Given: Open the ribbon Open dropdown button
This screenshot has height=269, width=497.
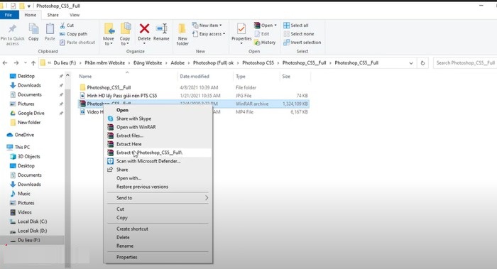Looking at the screenshot, I should pyautogui.click(x=266, y=25).
